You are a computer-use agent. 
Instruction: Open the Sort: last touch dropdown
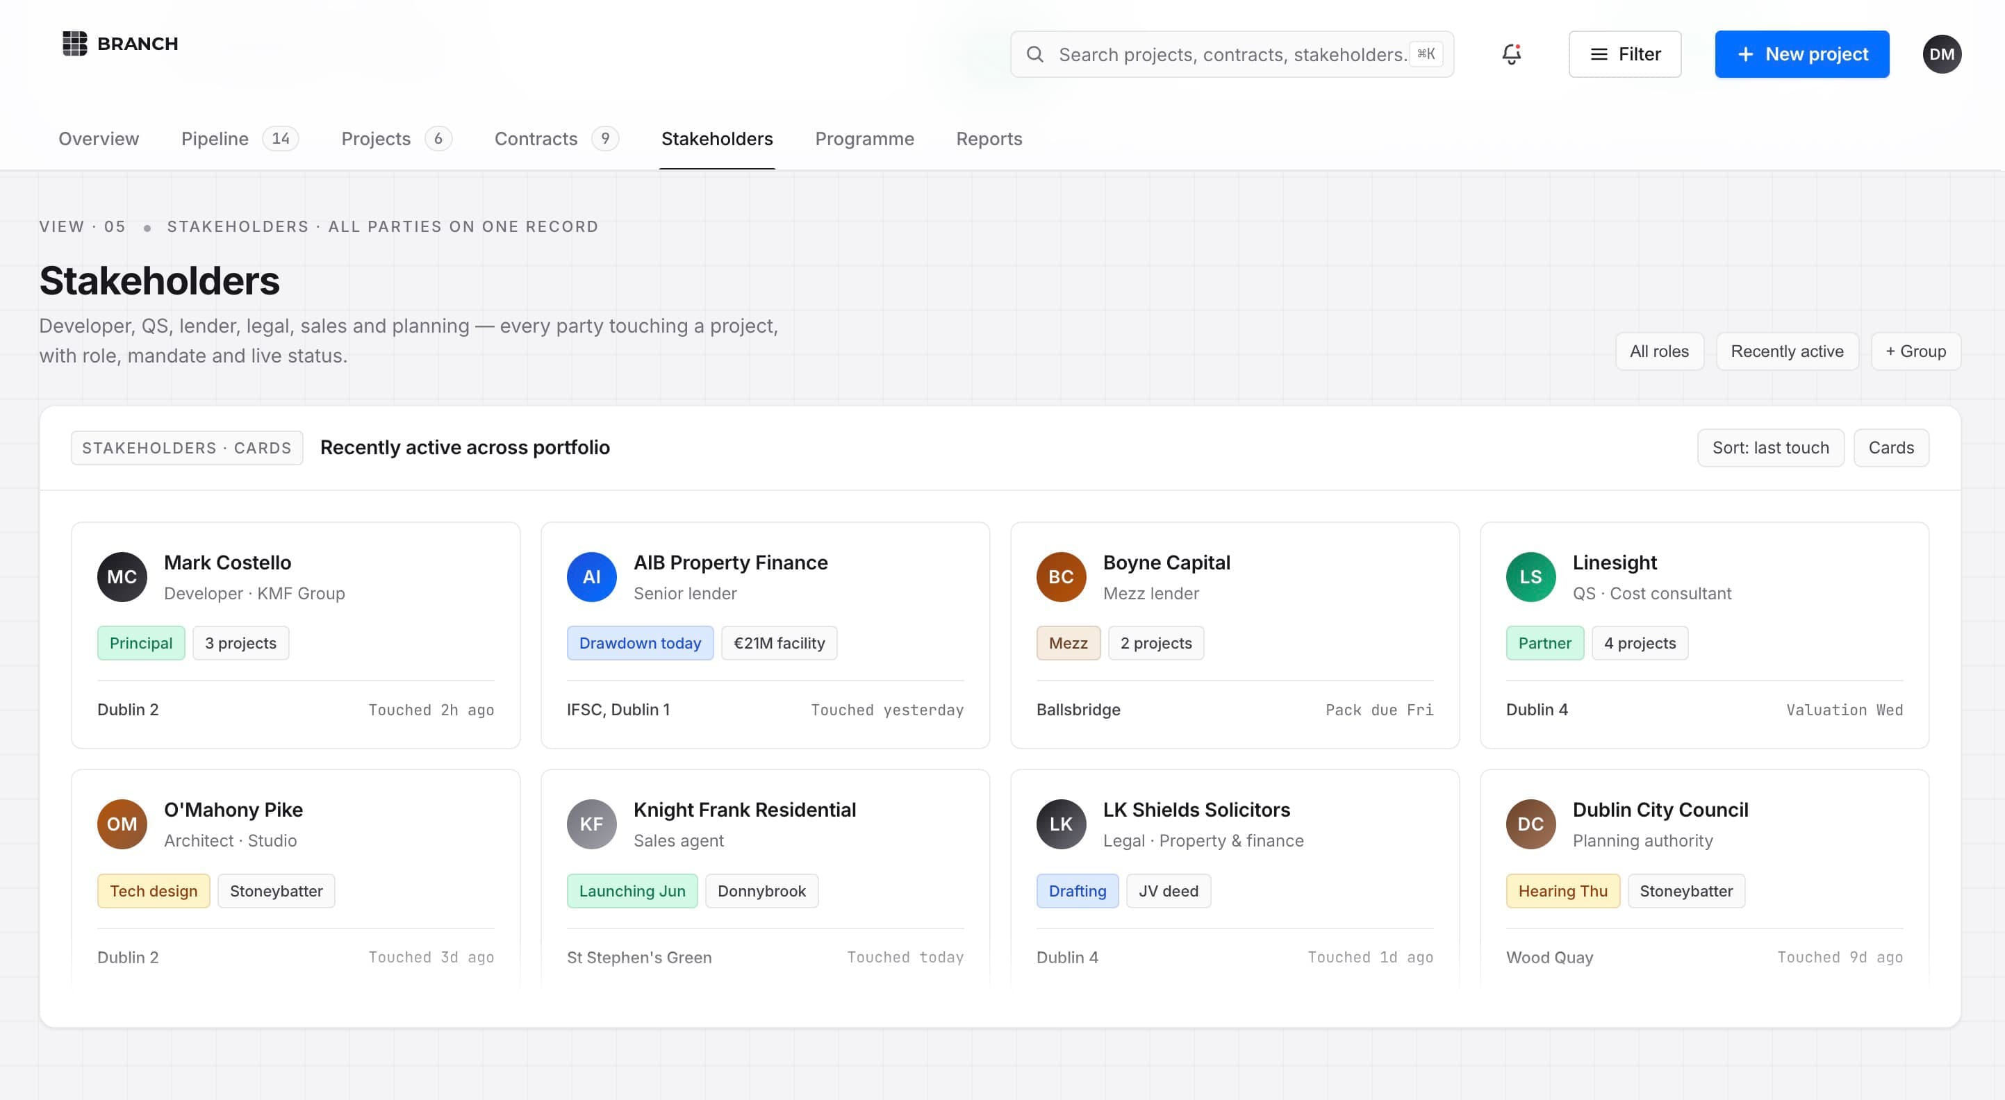click(1770, 447)
